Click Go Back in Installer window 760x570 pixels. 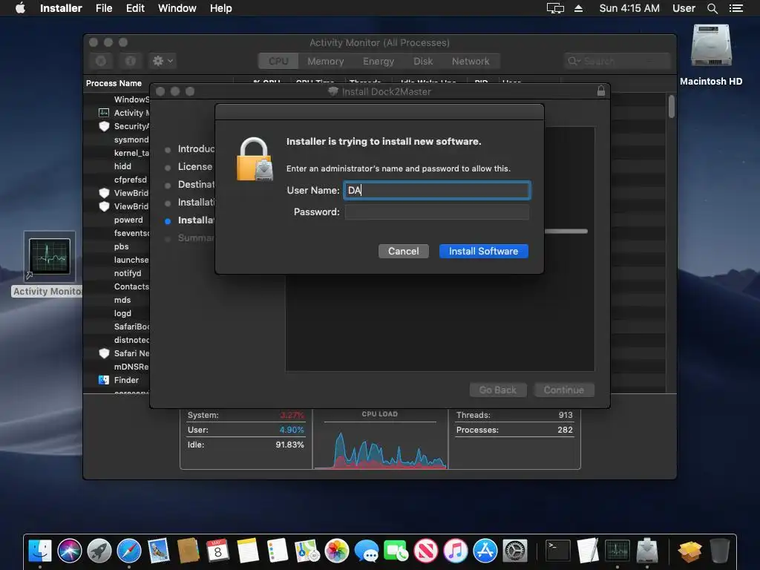(498, 390)
